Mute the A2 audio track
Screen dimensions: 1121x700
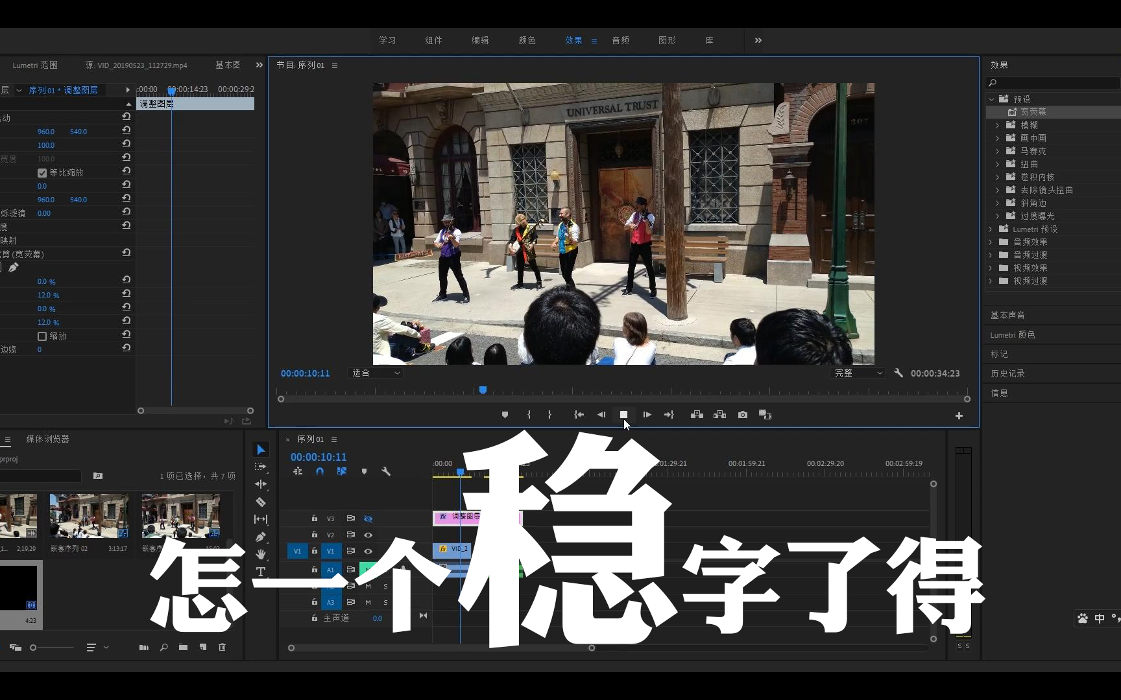(x=368, y=585)
